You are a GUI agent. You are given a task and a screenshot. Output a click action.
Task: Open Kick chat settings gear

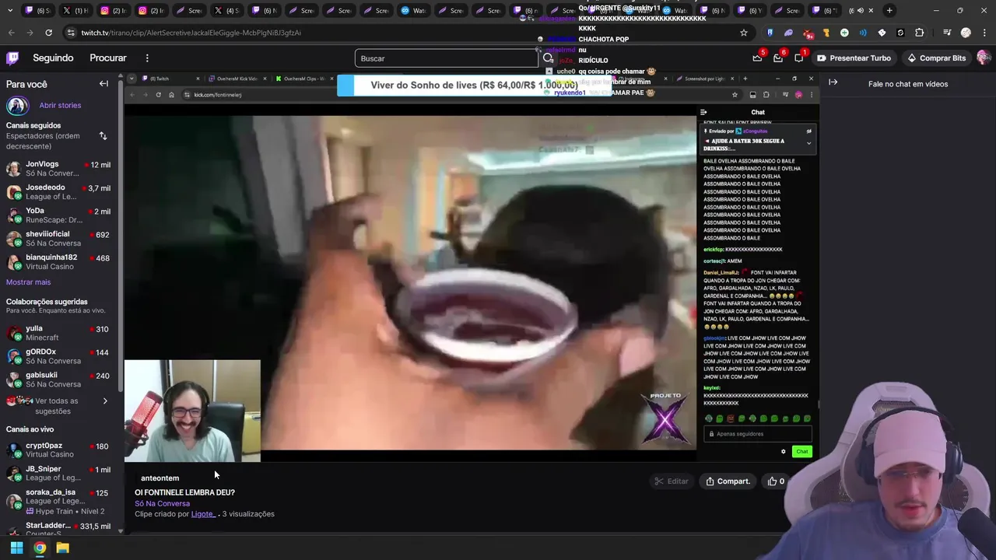click(x=784, y=452)
